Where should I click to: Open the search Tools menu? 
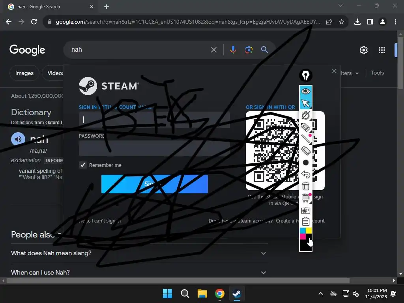tap(377, 73)
